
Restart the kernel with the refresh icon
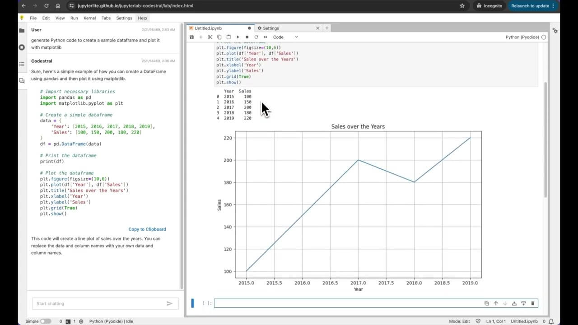[256, 37]
